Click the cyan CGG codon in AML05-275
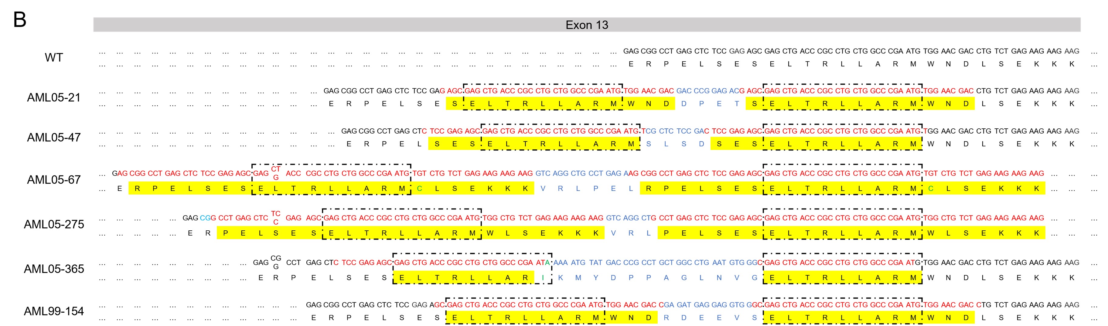The width and height of the screenshot is (1108, 326). [208, 218]
